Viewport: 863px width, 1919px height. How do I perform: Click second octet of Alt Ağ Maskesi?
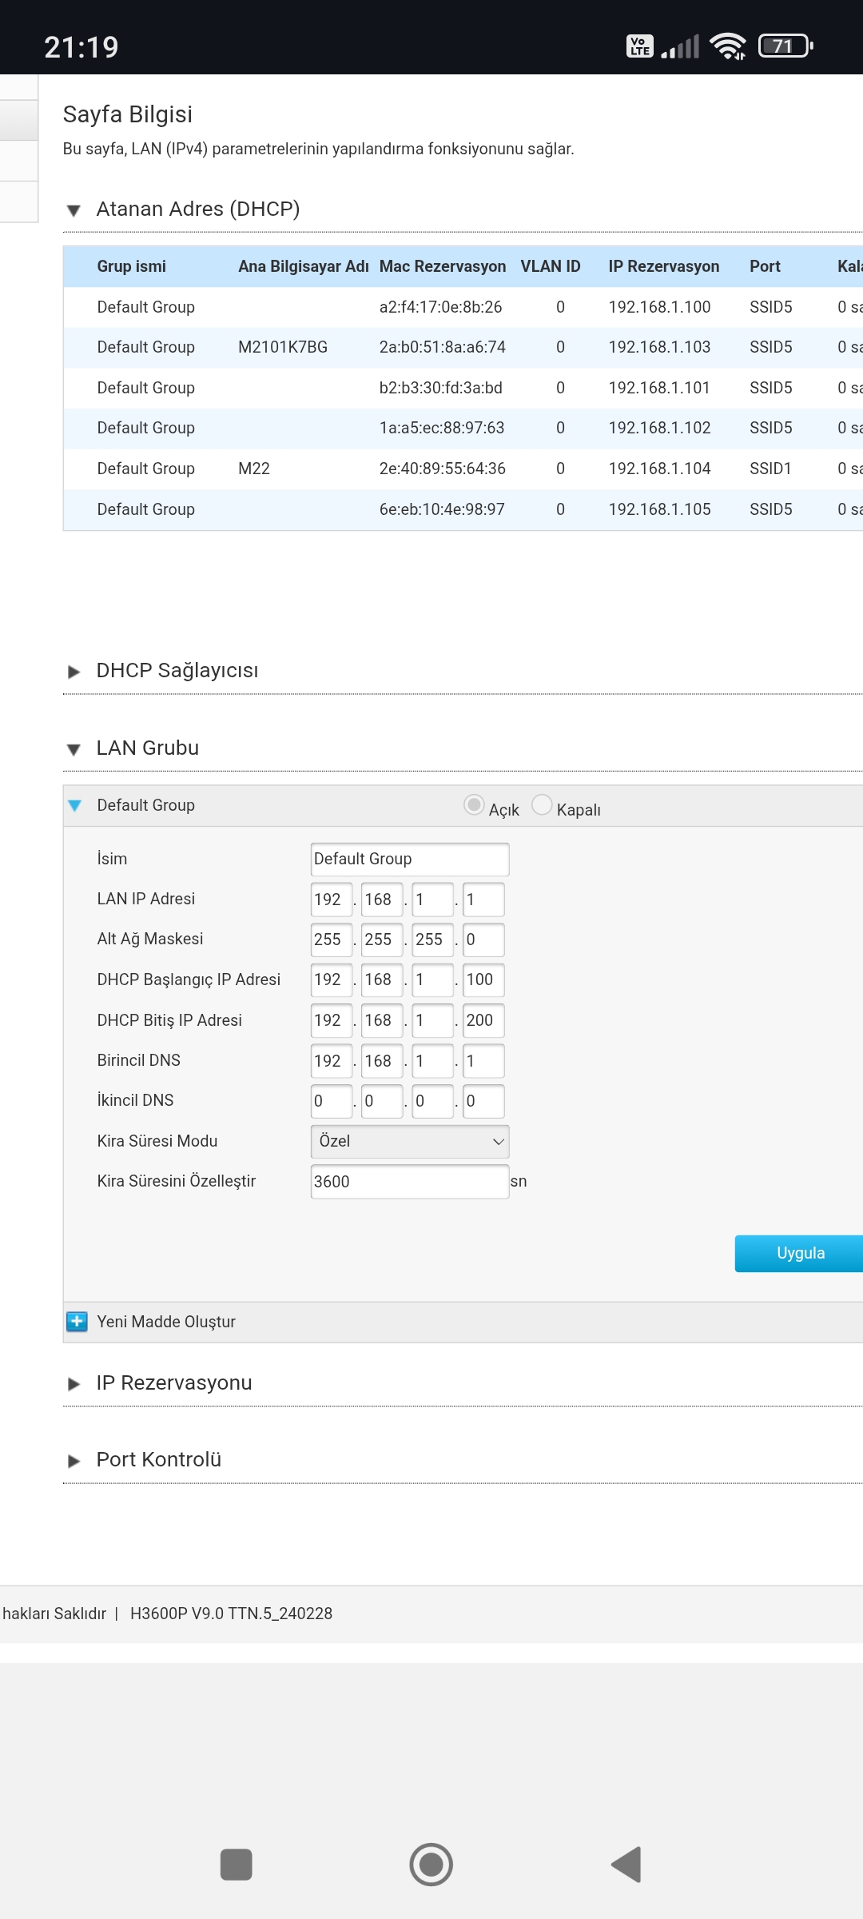pyautogui.click(x=382, y=940)
